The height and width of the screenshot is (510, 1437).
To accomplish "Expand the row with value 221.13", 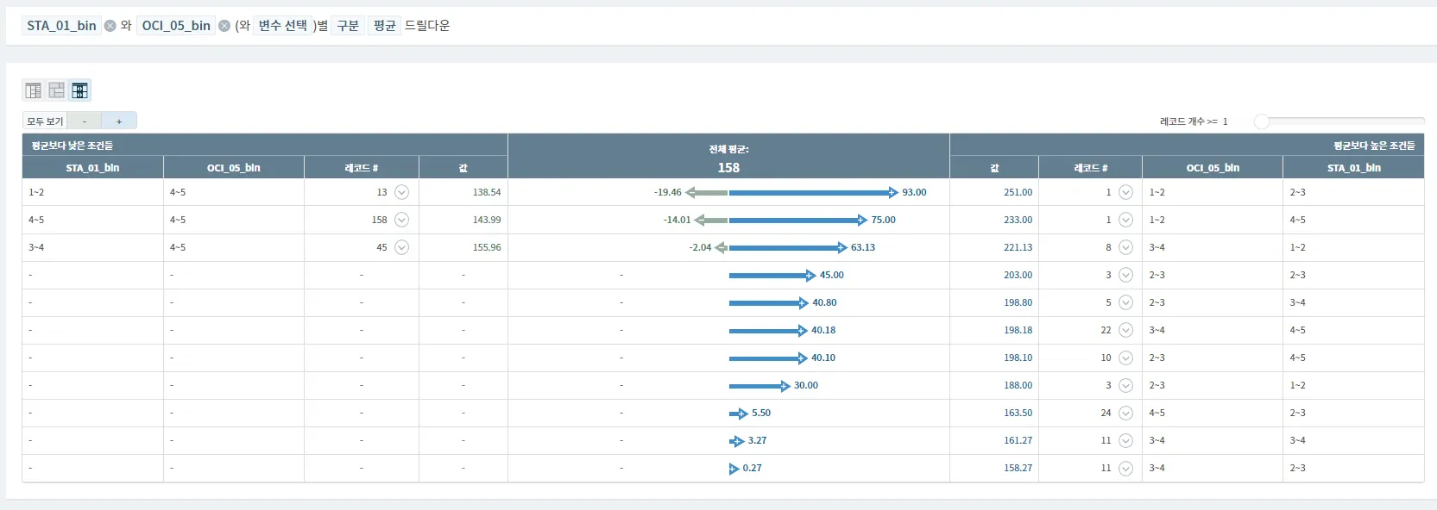I will coord(1125,247).
